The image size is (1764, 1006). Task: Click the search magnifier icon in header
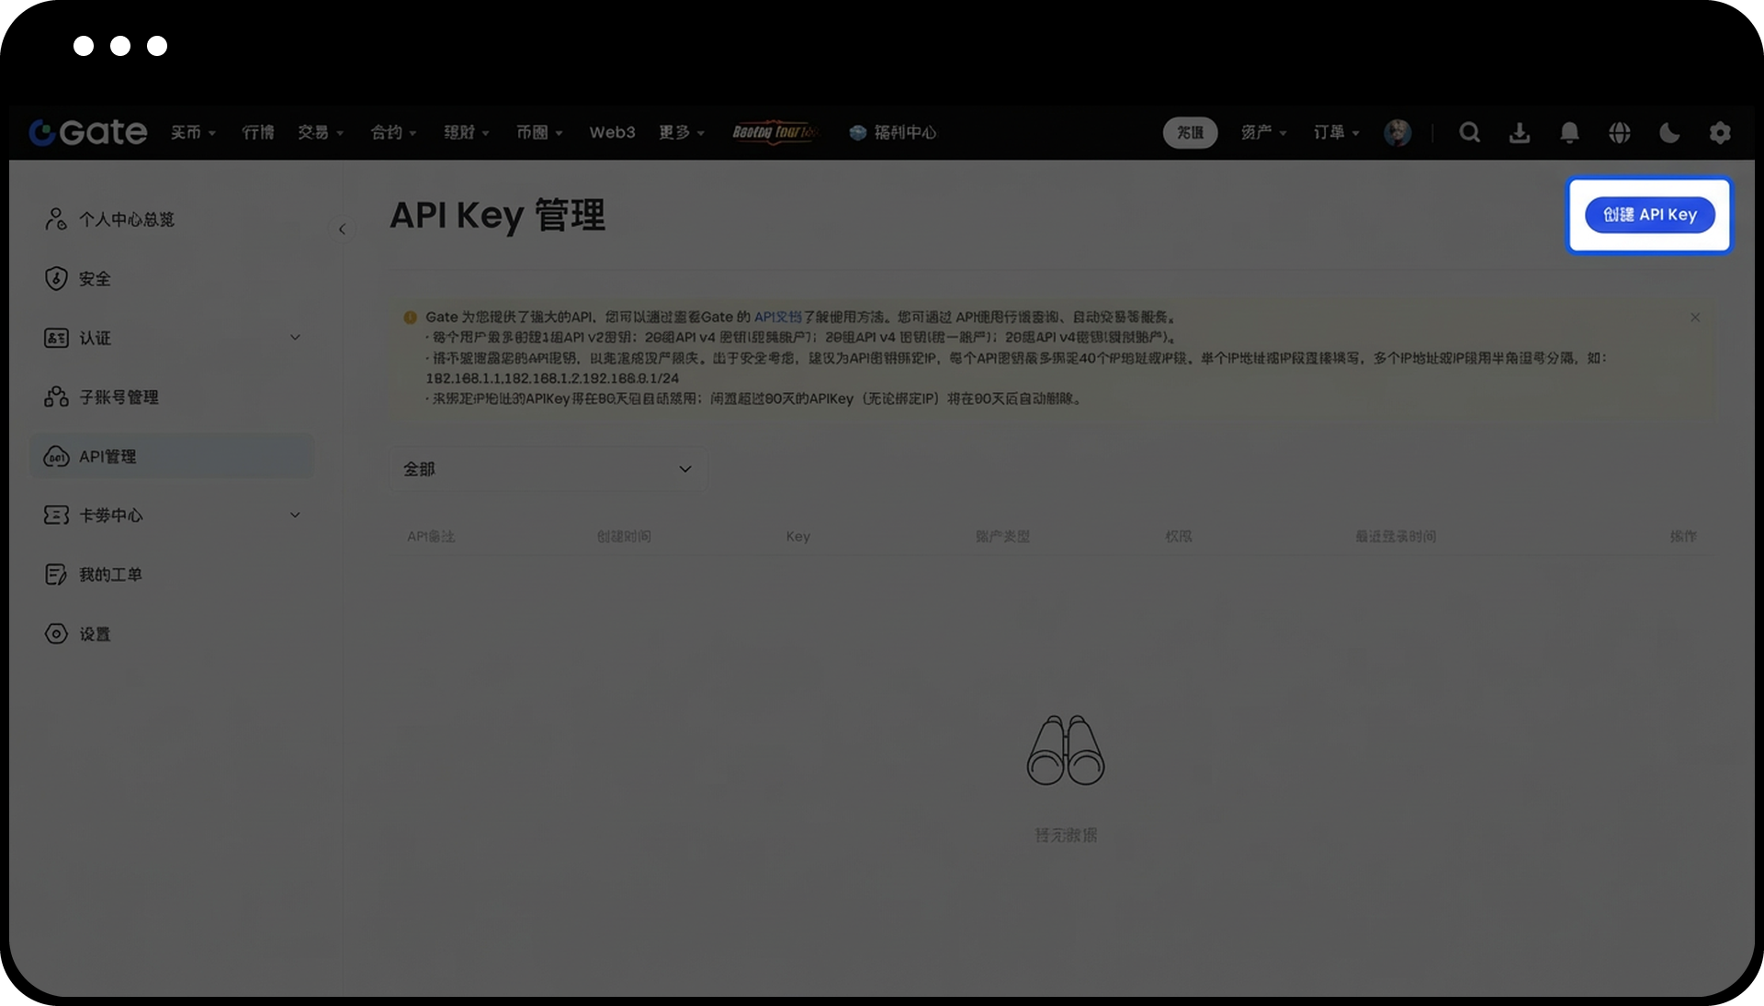pos(1469,132)
